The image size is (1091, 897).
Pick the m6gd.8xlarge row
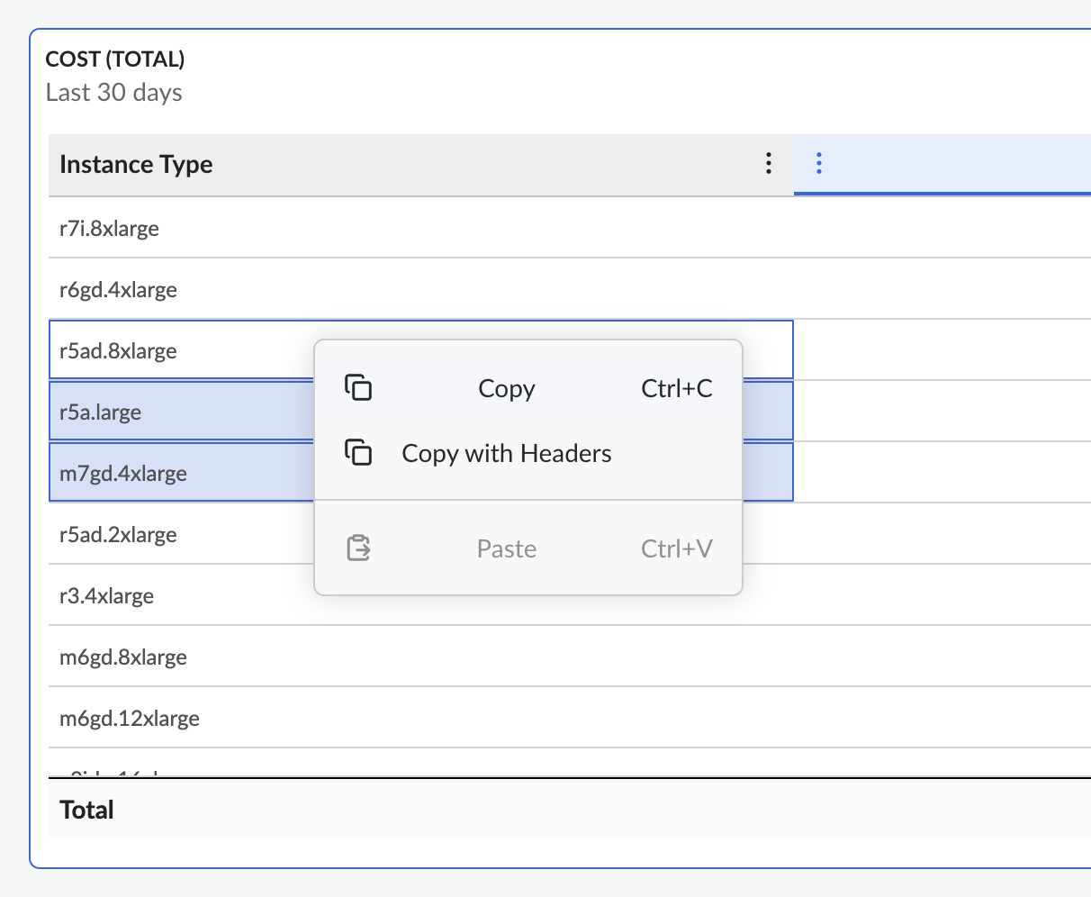[123, 657]
